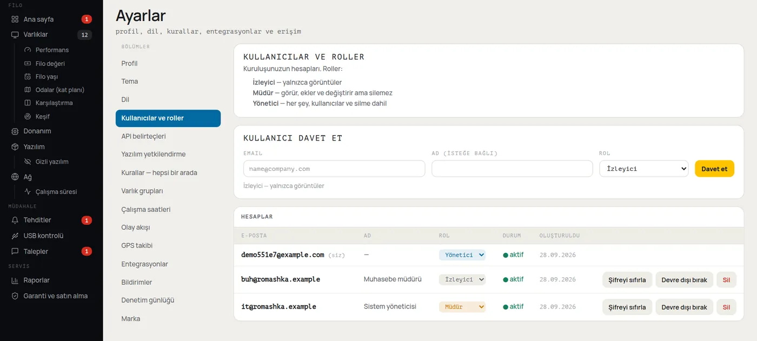Click the Tehditler bell icon
The width and height of the screenshot is (757, 341).
[x=15, y=220]
